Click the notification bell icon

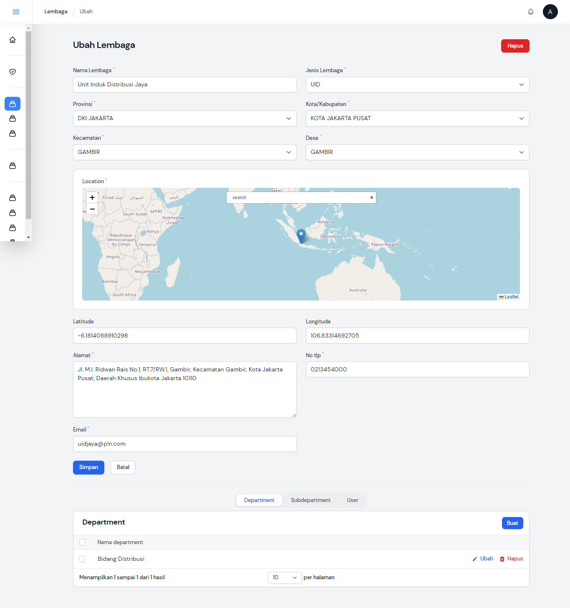[x=530, y=12]
